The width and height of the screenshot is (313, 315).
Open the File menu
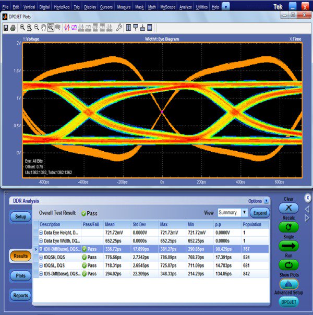click(5, 7)
